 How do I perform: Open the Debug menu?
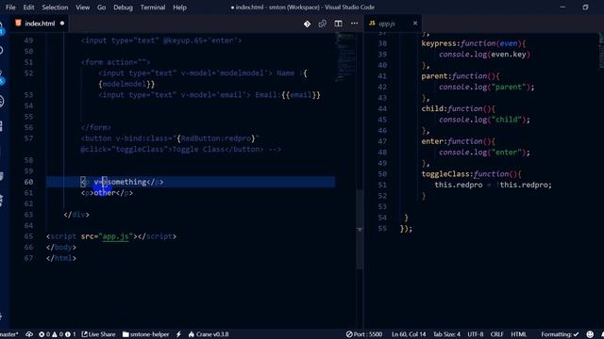tap(123, 8)
